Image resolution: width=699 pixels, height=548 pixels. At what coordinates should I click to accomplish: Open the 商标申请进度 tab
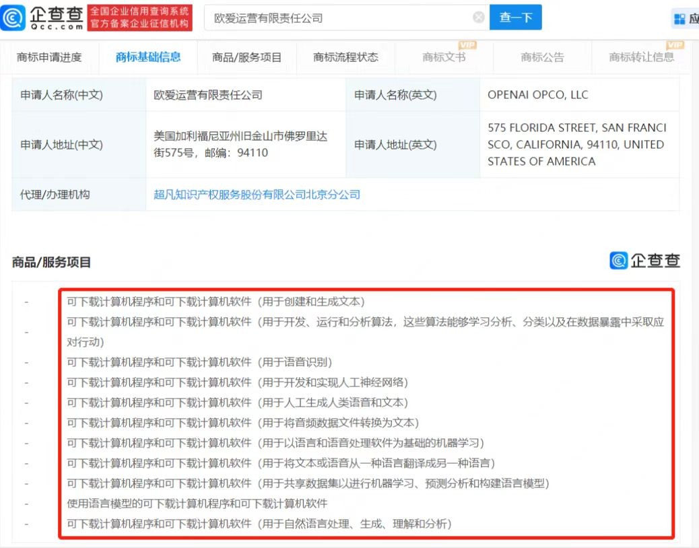tap(49, 57)
